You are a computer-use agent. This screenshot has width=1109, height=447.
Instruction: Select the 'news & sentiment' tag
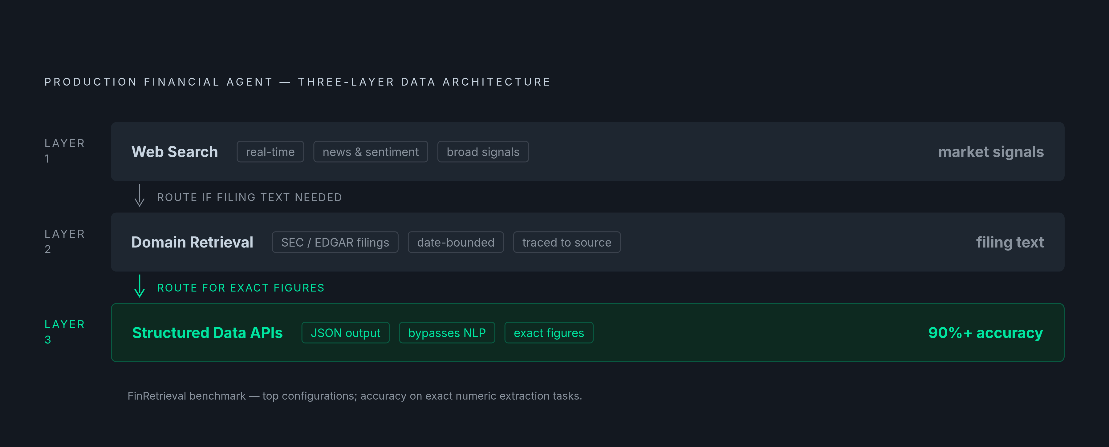point(370,152)
